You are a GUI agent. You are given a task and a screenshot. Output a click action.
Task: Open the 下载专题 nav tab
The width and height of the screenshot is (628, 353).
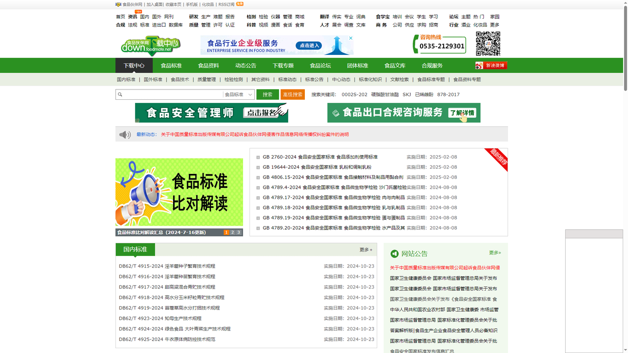pos(283,65)
